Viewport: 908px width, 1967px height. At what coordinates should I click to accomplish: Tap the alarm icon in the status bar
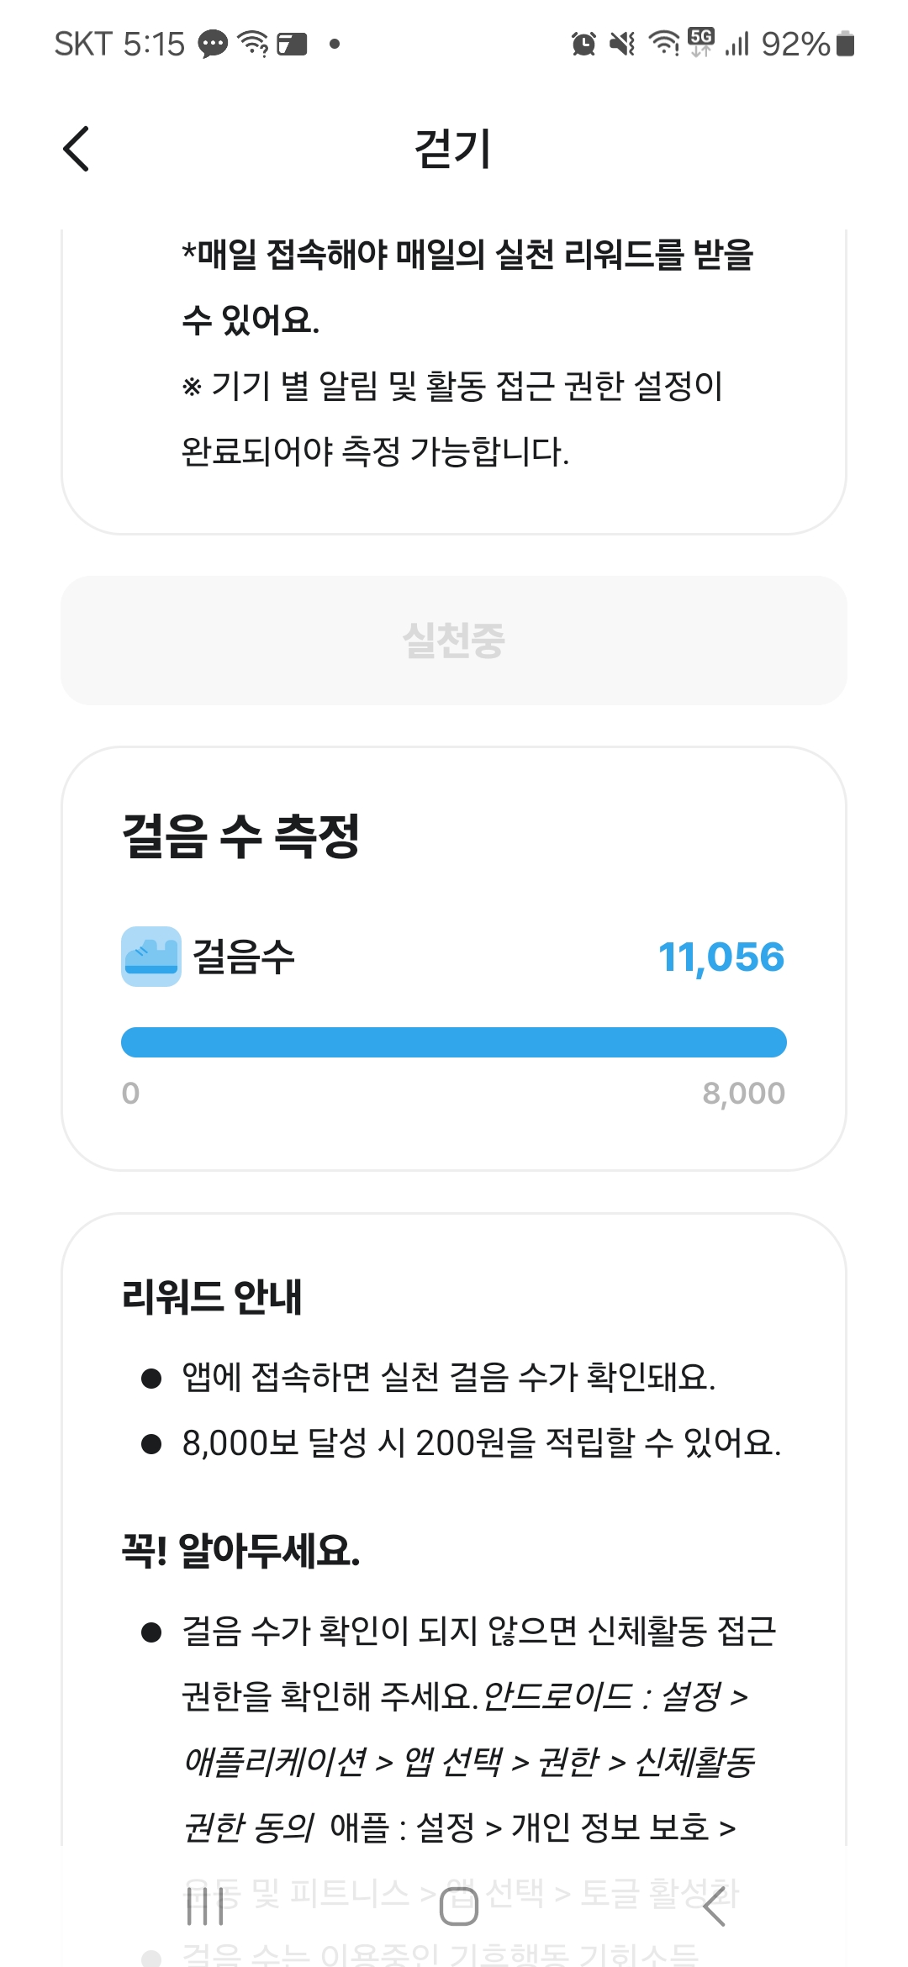[583, 44]
